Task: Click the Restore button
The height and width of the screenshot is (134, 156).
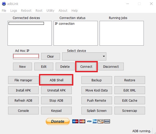Action: [130, 80]
